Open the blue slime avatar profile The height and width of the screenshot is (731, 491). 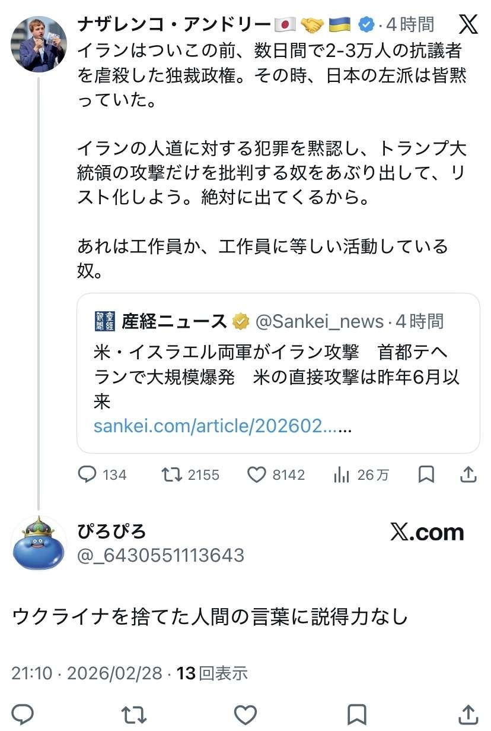(x=39, y=543)
